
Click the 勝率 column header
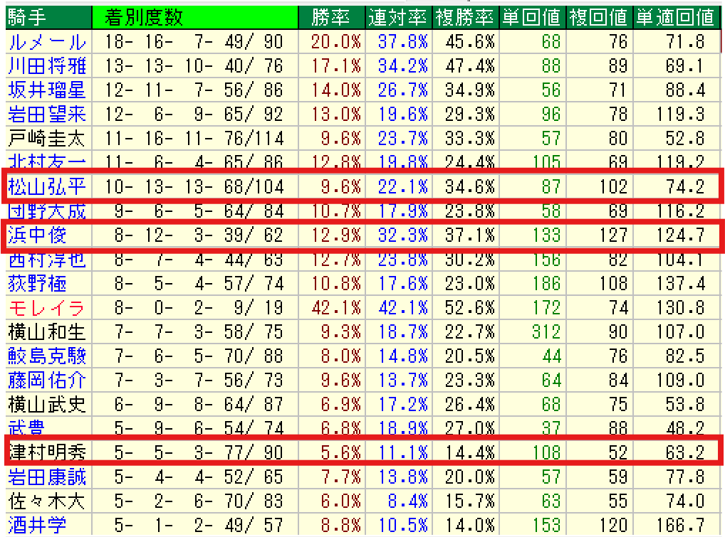(x=331, y=16)
